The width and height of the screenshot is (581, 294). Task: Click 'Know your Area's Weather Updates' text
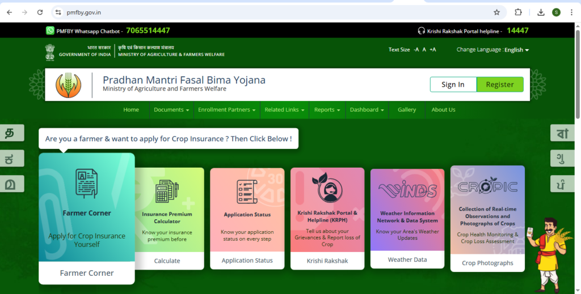pos(407,235)
